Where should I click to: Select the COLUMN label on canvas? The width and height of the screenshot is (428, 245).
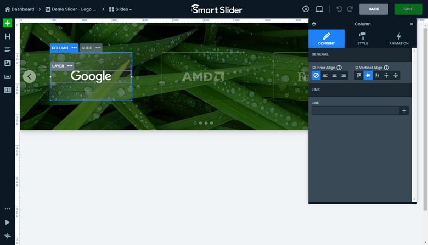60,48
